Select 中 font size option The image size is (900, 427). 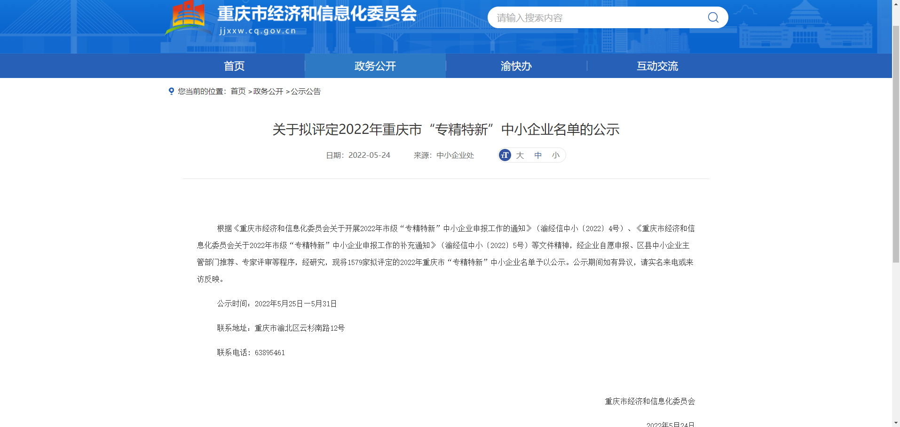538,155
